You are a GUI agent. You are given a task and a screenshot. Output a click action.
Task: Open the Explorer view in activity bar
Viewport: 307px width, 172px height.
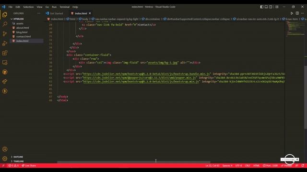pyautogui.click(x=5, y=15)
